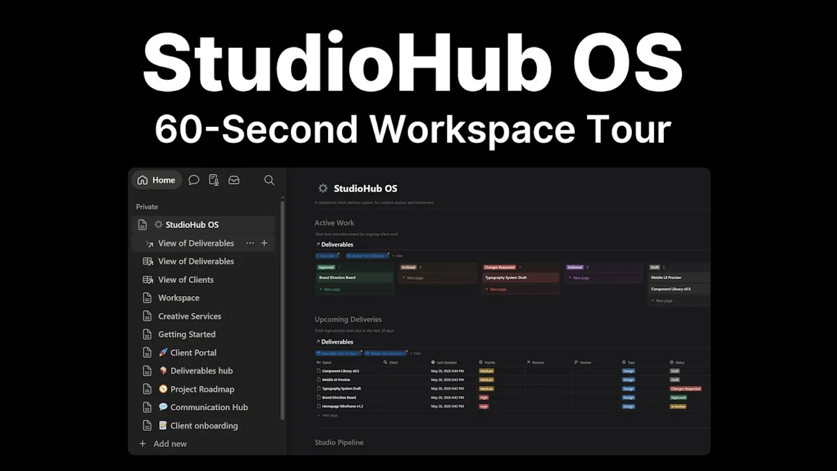Image resolution: width=837 pixels, height=471 pixels.
Task: Click Add new at sidebar bottom
Action: tap(163, 444)
